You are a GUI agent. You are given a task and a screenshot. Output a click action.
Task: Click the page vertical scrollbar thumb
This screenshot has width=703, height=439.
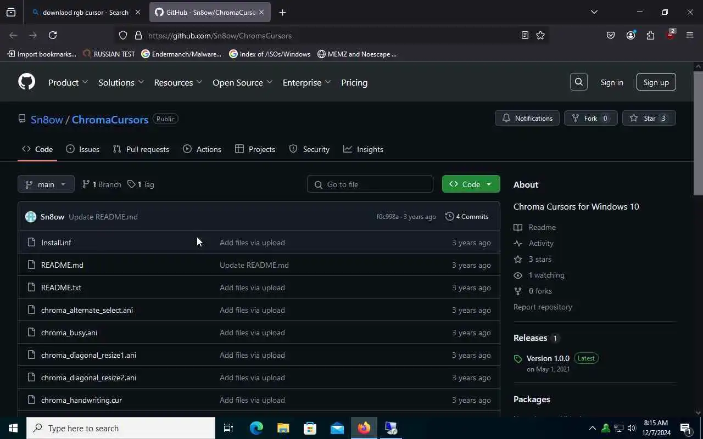point(698,133)
